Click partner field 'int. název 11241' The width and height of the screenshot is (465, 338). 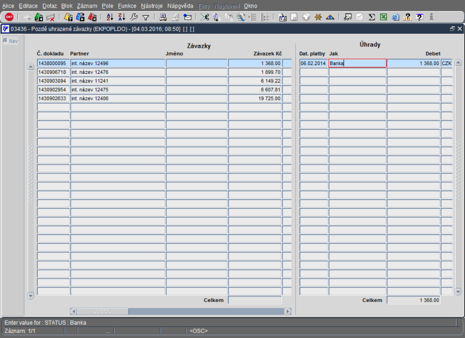click(118, 81)
